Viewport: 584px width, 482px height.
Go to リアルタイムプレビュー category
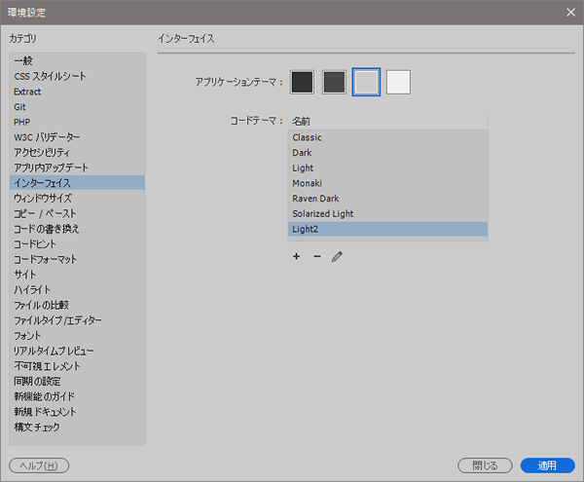77,351
